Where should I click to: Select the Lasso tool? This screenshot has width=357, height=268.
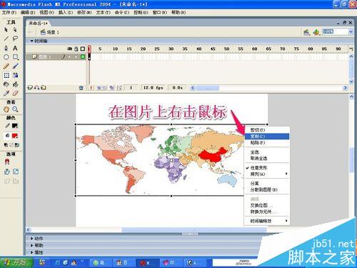point(15,39)
